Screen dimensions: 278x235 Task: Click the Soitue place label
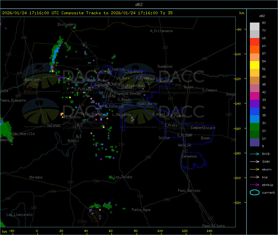(164, 138)
